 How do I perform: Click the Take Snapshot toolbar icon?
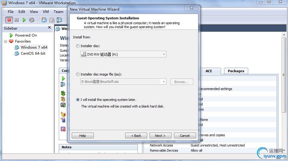44,20
